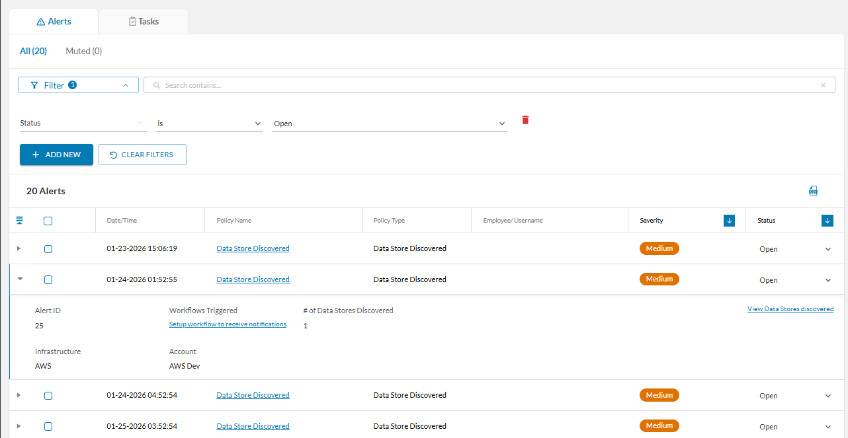Check the 01-24-2026 04:52:54 alert checkbox
This screenshot has width=848, height=438.
click(48, 396)
